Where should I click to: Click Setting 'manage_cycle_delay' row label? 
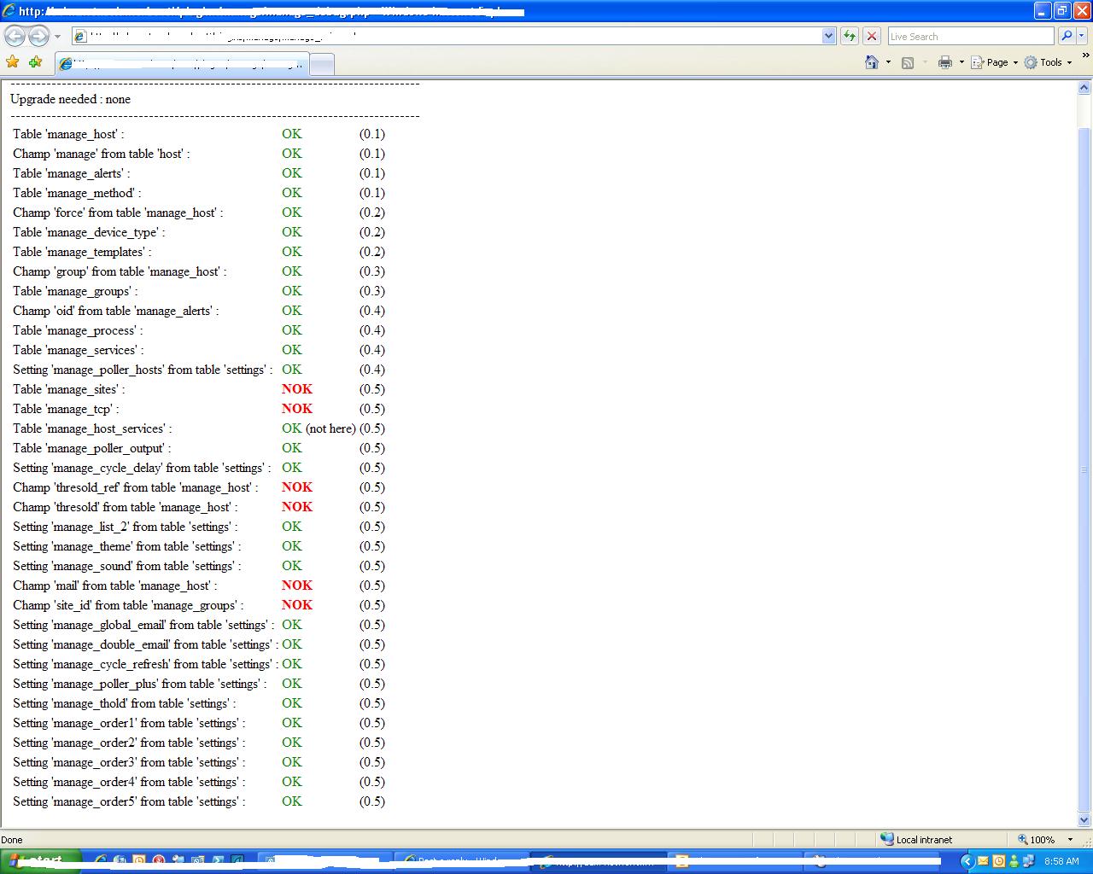coord(142,468)
